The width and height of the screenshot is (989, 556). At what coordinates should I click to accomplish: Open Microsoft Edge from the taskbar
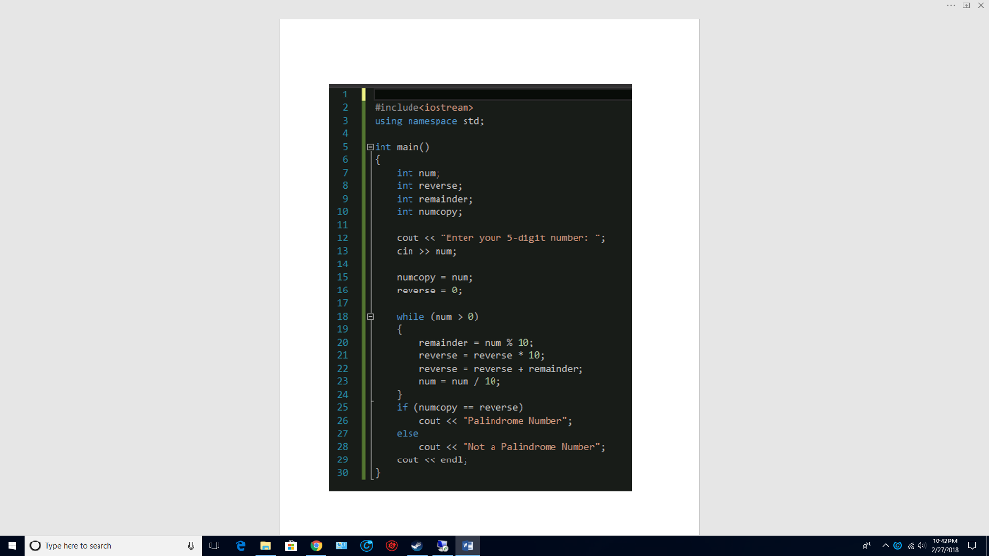[x=239, y=545]
